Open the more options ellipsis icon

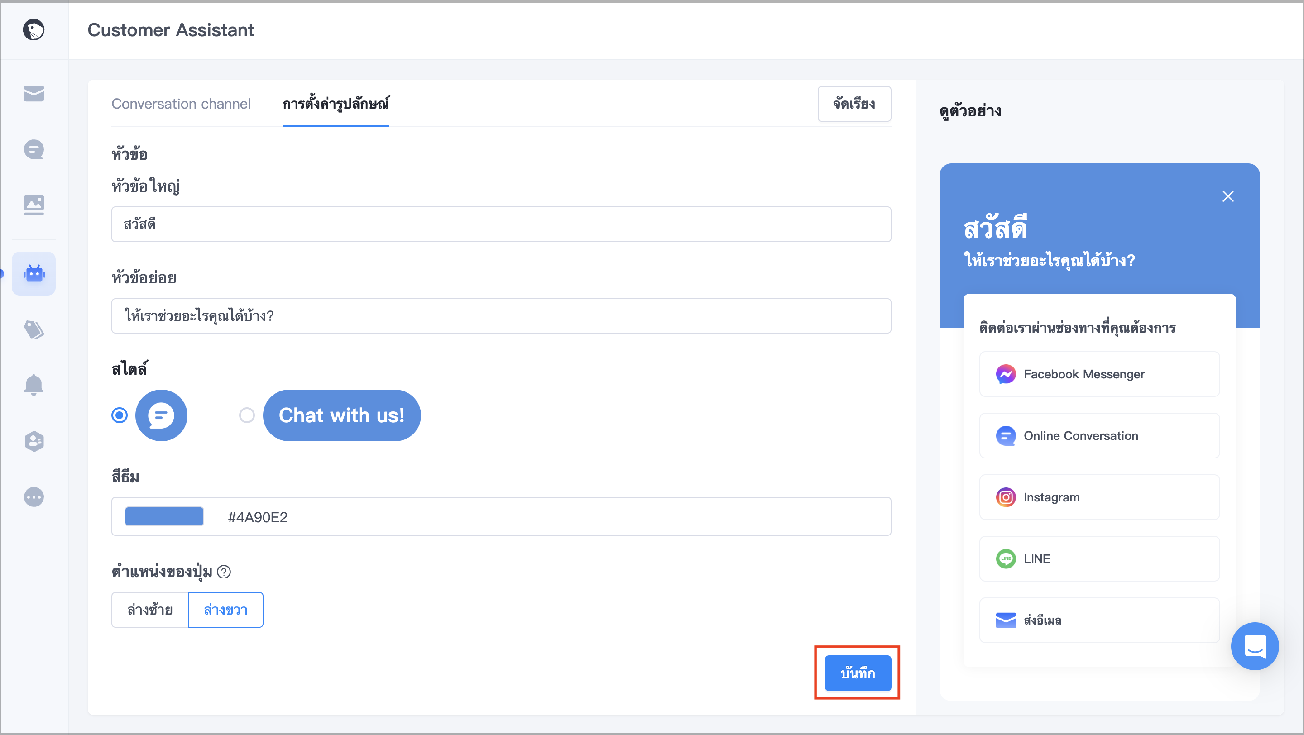[x=34, y=497]
